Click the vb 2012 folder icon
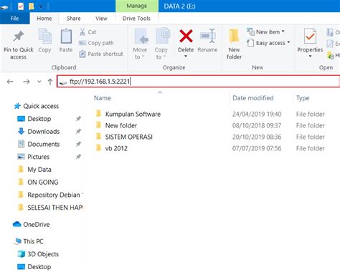This screenshot has height=272, width=340. click(98, 148)
